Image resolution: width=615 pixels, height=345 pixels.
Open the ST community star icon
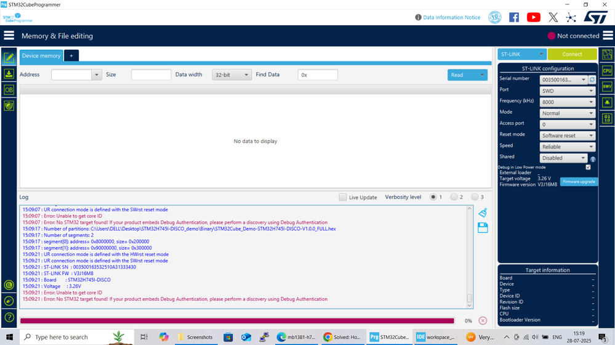point(571,17)
